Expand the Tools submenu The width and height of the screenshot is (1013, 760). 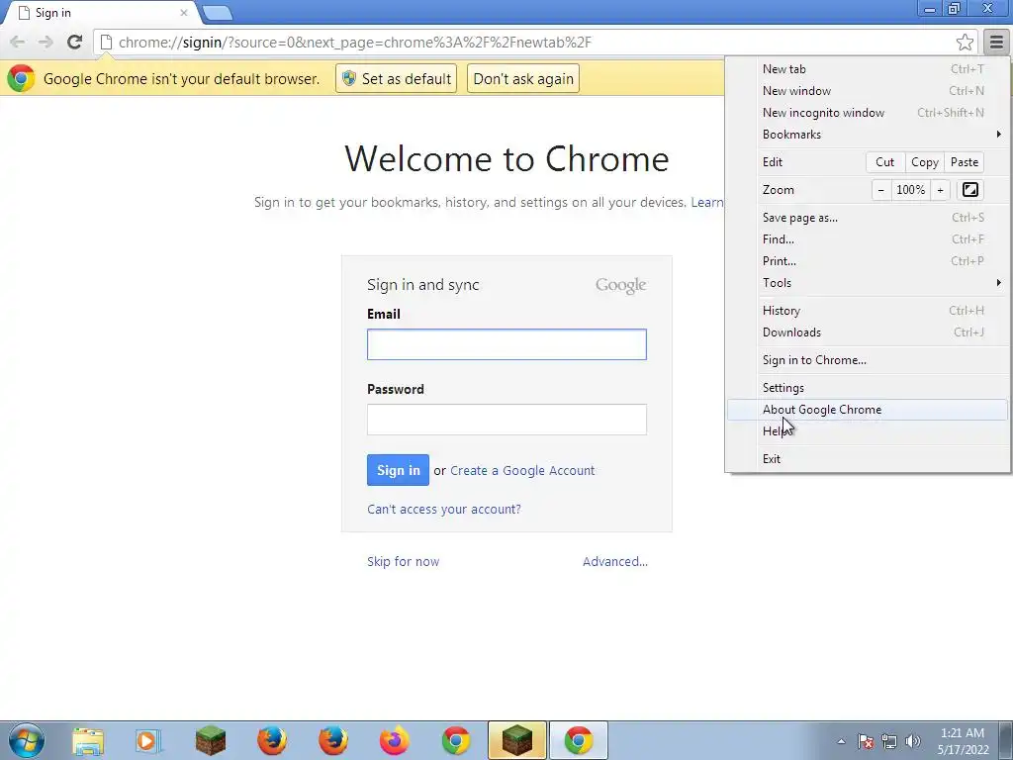[868, 283]
